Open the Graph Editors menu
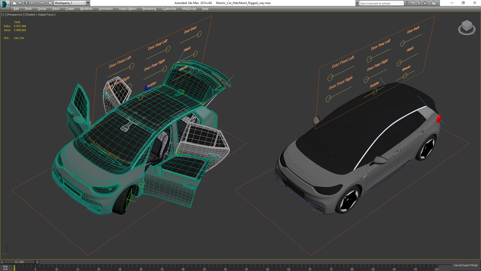The width and height of the screenshot is (481, 271). pos(128,9)
